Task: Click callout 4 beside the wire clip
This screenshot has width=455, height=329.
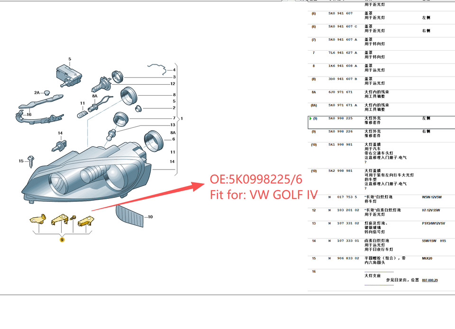Action: (x=174, y=70)
